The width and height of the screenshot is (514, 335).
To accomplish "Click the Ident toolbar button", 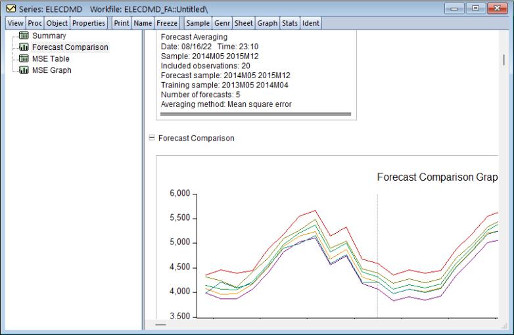I will click(x=310, y=23).
